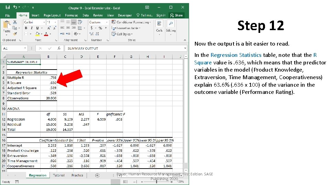Screen dimensions: 330x185
Task: Toggle Top Align button
Action: [x=62, y=22]
